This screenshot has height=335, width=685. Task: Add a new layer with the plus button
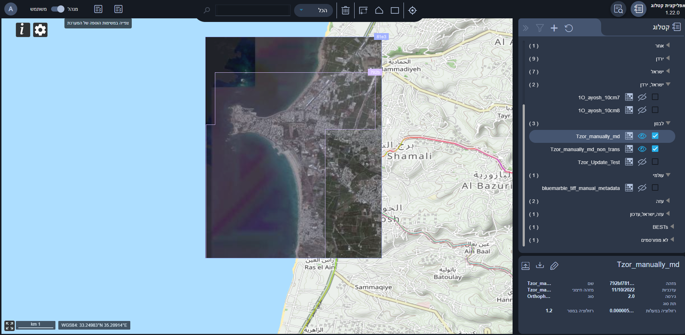tap(554, 28)
